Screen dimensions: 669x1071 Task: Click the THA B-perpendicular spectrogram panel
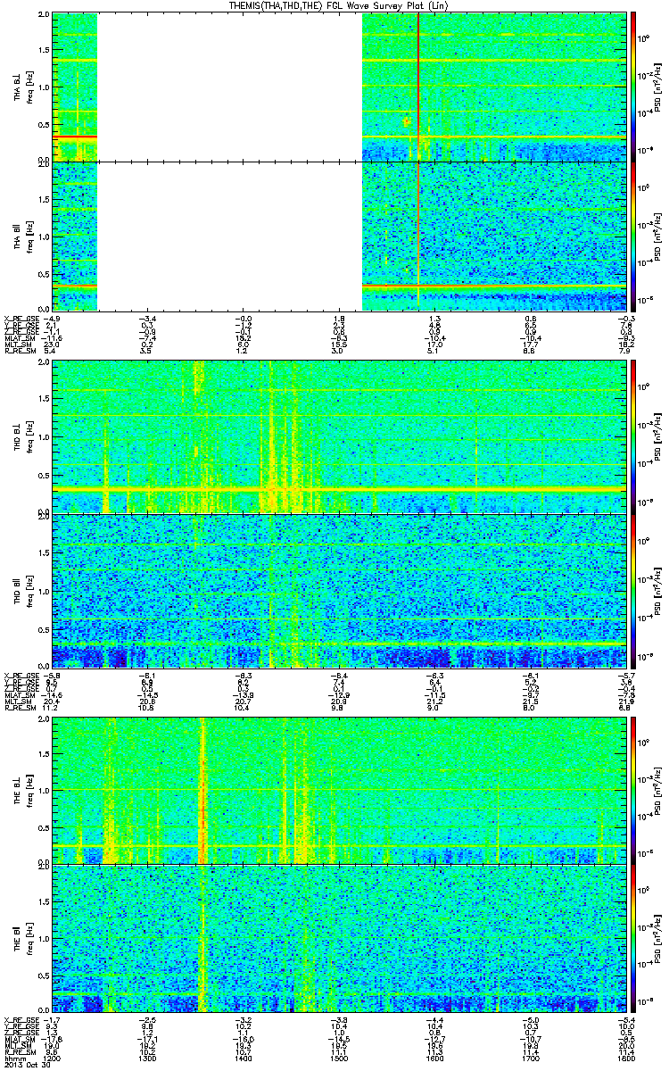point(338,87)
